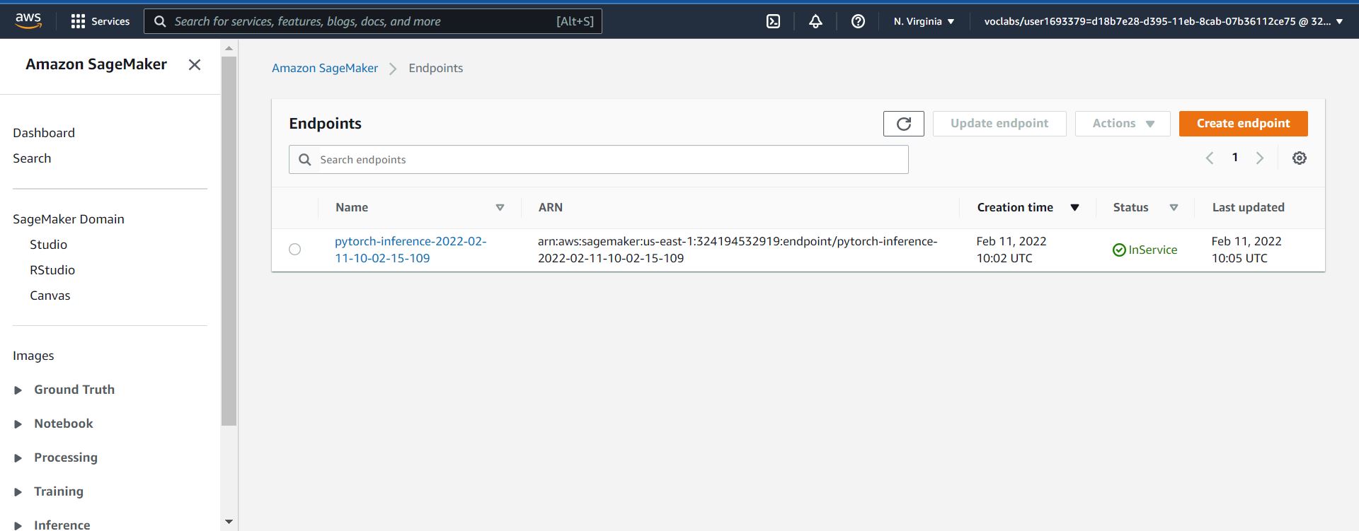
Task: Focus the AWS global search bar
Action: (373, 21)
